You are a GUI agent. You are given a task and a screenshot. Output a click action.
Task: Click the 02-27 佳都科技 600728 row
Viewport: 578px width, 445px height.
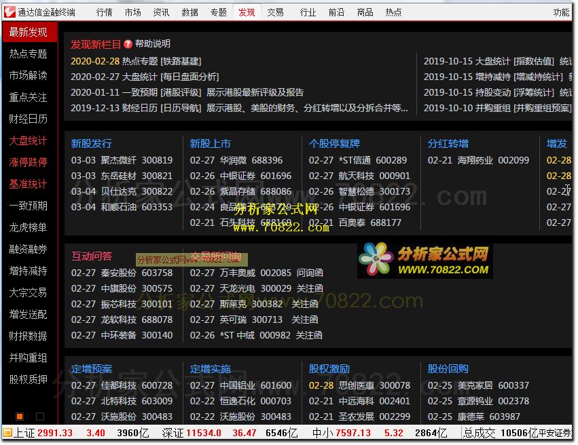[122, 386]
